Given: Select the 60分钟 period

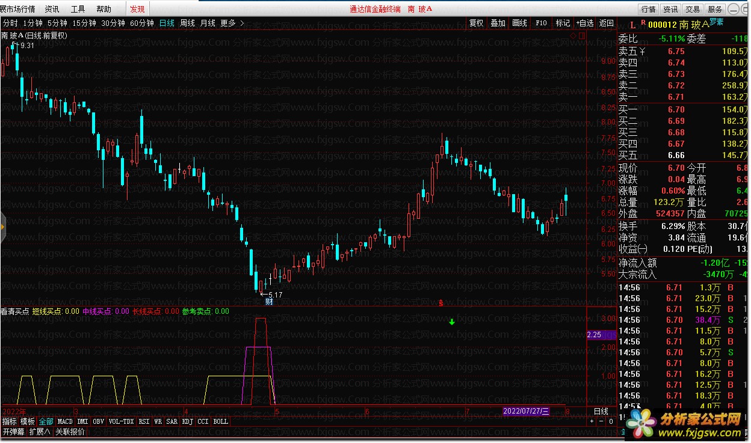Looking at the screenshot, I should pos(142,23).
